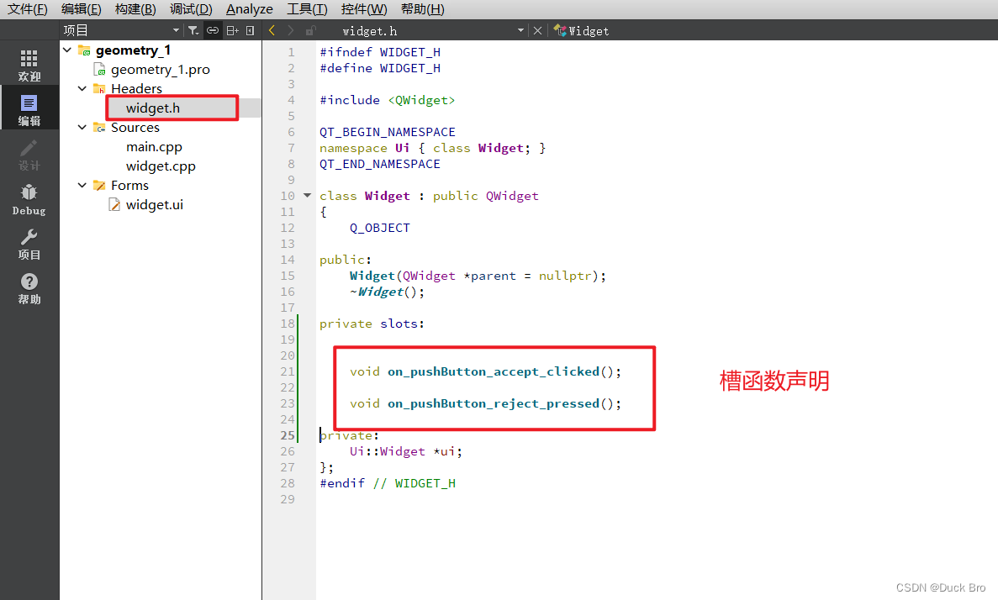Image resolution: width=998 pixels, height=600 pixels.
Task: Close widget.h with the X button
Action: pyautogui.click(x=537, y=30)
